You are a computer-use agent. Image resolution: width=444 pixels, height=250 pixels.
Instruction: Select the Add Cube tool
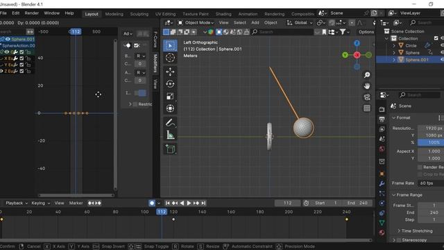170,149
